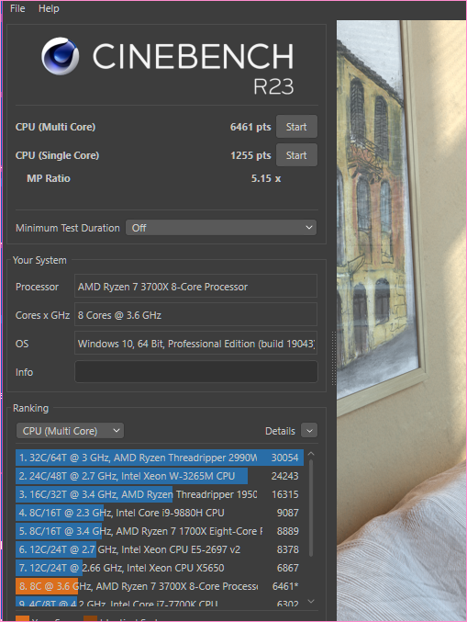The height and width of the screenshot is (622, 467).
Task: Click the empty Info input field
Action: coord(195,372)
